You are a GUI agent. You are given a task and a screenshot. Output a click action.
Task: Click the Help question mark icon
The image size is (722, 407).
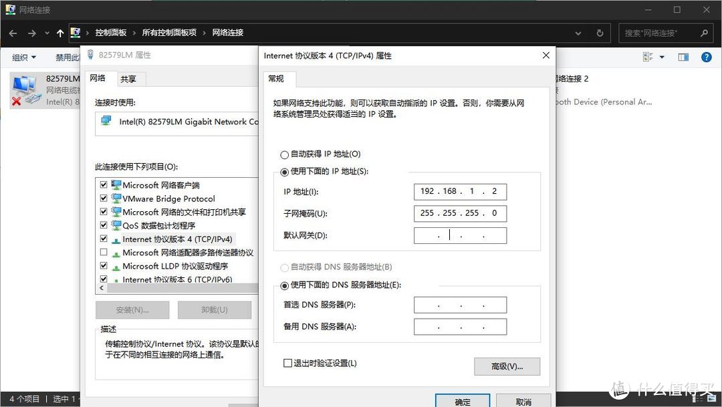tap(707, 57)
